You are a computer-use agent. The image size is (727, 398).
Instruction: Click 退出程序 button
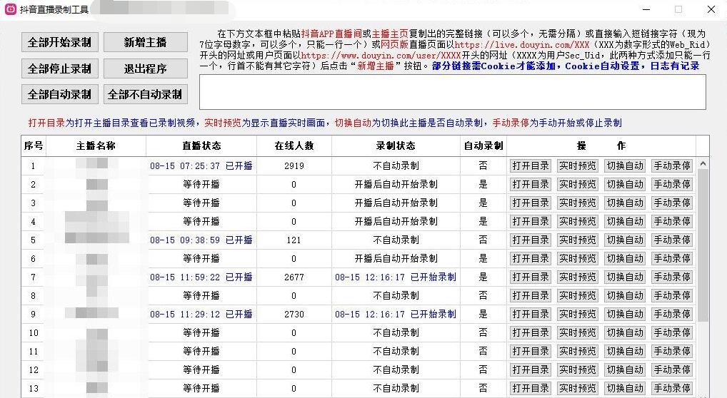pos(145,68)
